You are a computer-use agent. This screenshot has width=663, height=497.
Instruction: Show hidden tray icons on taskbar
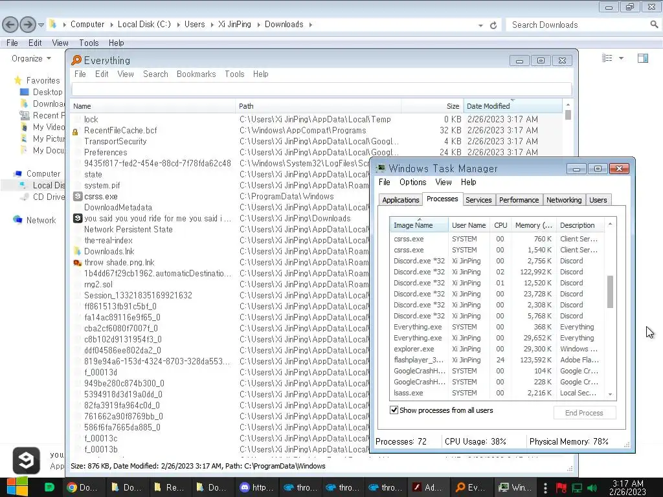point(545,488)
